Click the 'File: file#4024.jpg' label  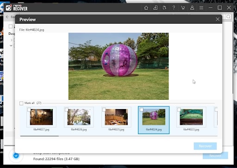pos(31,30)
